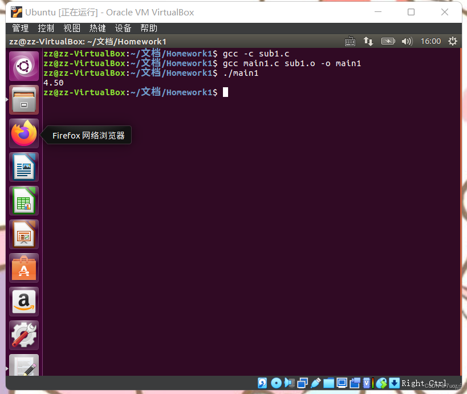The width and height of the screenshot is (467, 394).
Task: Open Ubuntu Software from the dock
Action: coord(23,268)
